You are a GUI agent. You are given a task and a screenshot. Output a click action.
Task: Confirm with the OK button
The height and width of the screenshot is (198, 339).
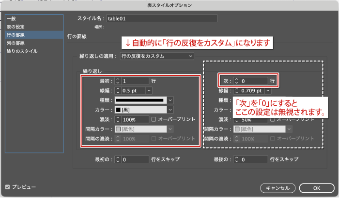(316, 187)
